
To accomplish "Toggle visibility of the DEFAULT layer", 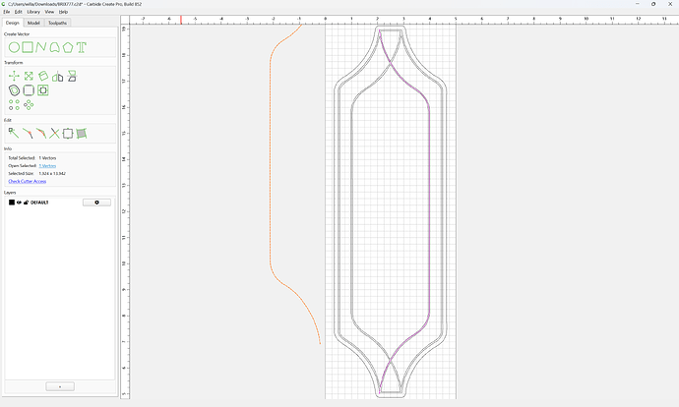I will (19, 203).
